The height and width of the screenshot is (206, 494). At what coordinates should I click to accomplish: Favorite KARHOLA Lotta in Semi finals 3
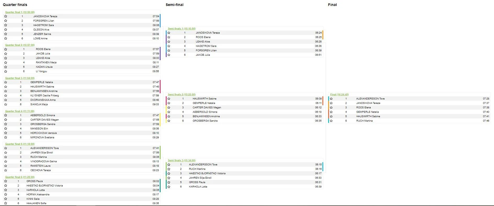click(169, 187)
